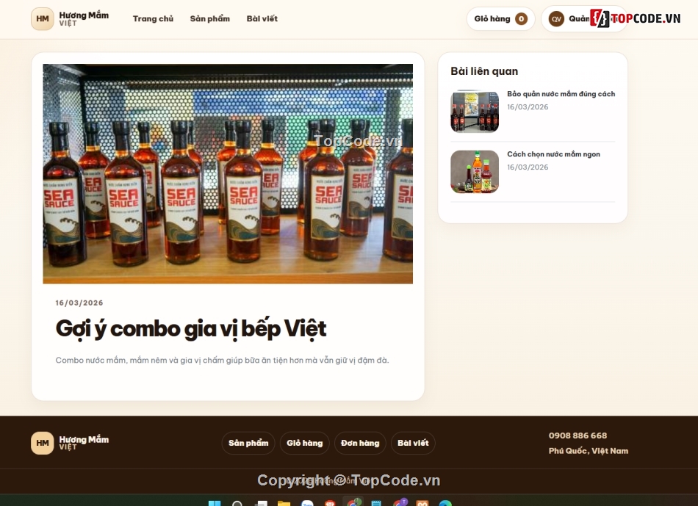Viewport: 698px width, 506px height.
Task: Open the Cách chọn nước mắm ngon thumbnail
Action: pos(475,171)
